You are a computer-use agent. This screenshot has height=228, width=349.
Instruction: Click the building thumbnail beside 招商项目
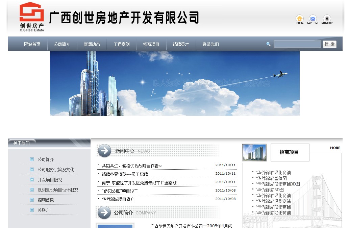254,152
